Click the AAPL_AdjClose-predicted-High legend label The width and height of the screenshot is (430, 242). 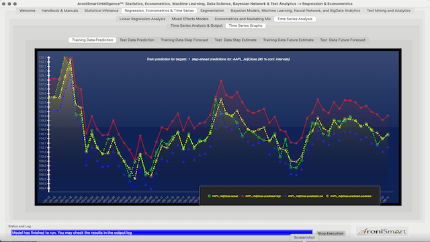click(263, 196)
